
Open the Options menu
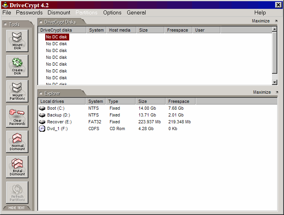click(x=112, y=12)
